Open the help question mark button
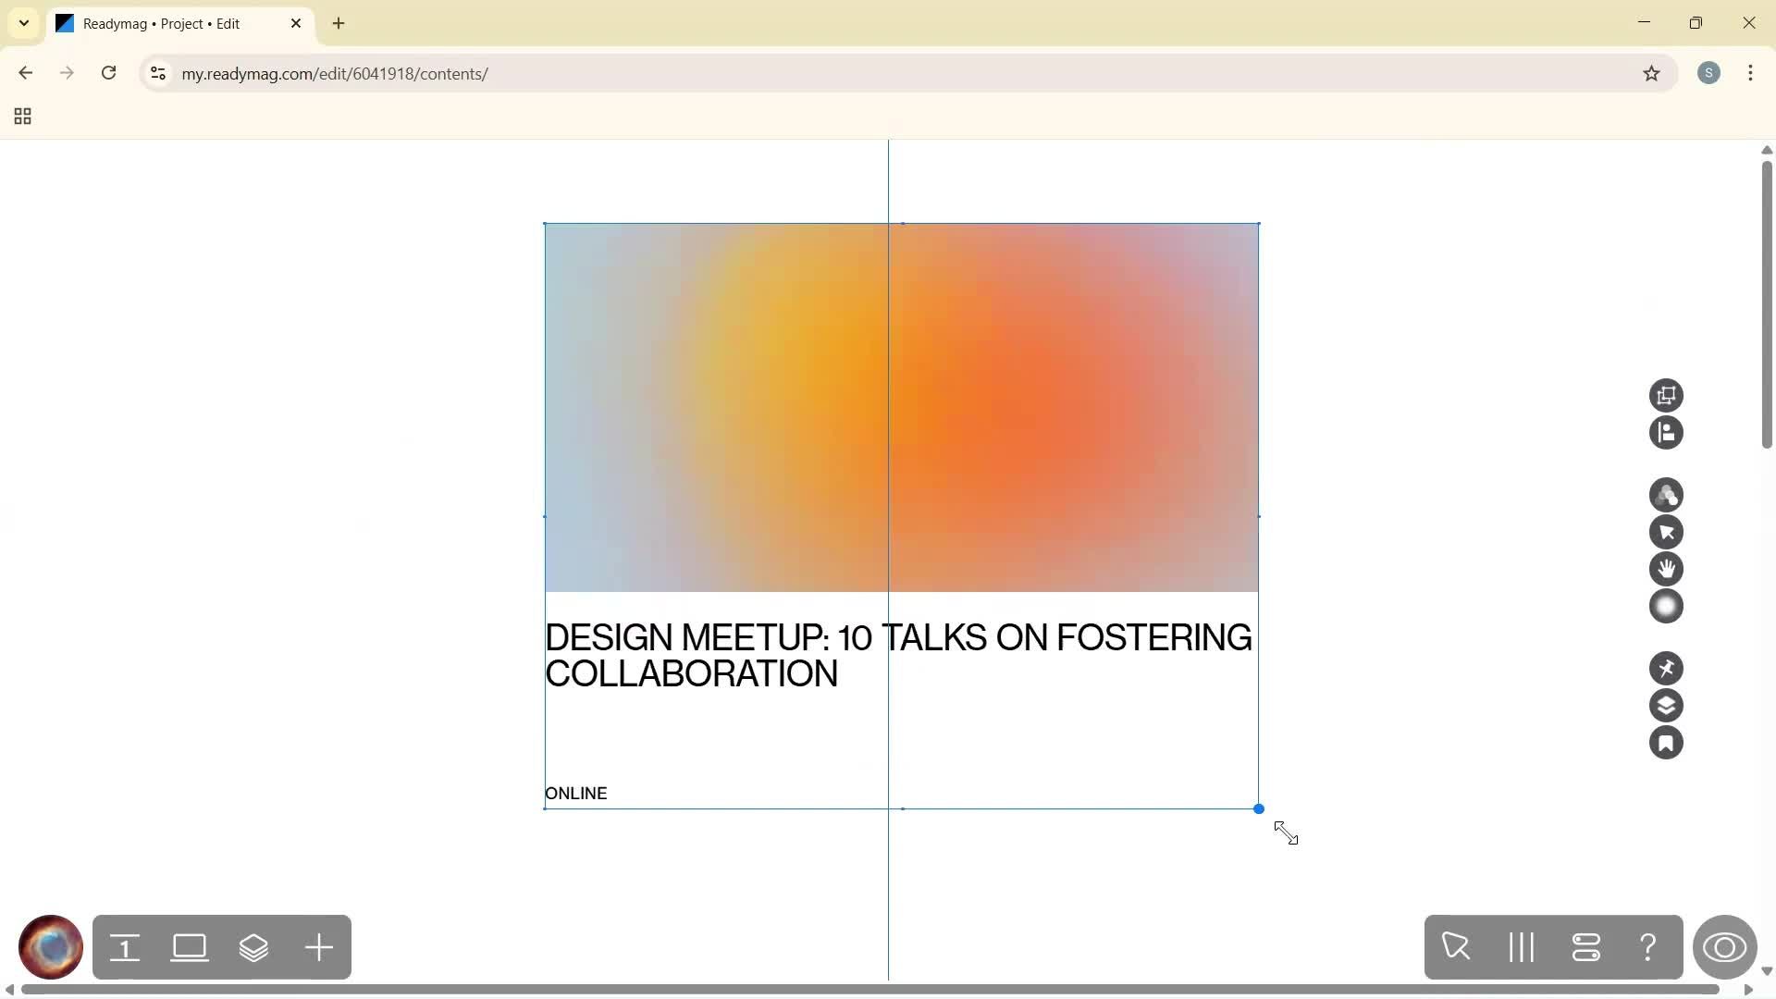This screenshot has width=1776, height=999. 1648,946
